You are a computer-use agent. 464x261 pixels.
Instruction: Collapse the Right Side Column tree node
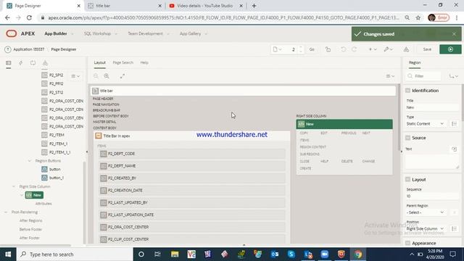pyautogui.click(x=14, y=186)
